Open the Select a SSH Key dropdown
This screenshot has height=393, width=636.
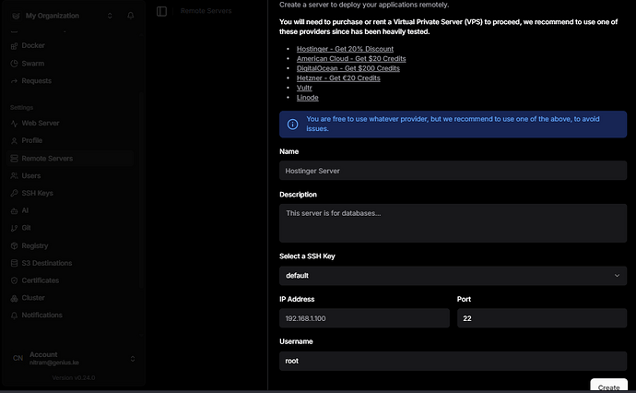click(x=453, y=275)
